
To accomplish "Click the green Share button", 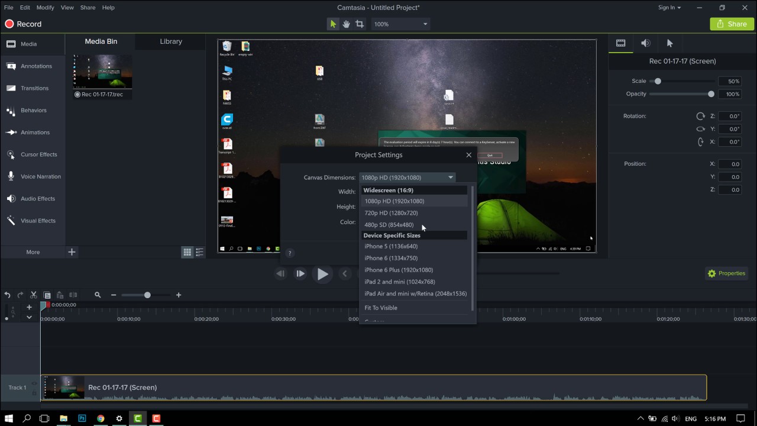I will coord(732,24).
